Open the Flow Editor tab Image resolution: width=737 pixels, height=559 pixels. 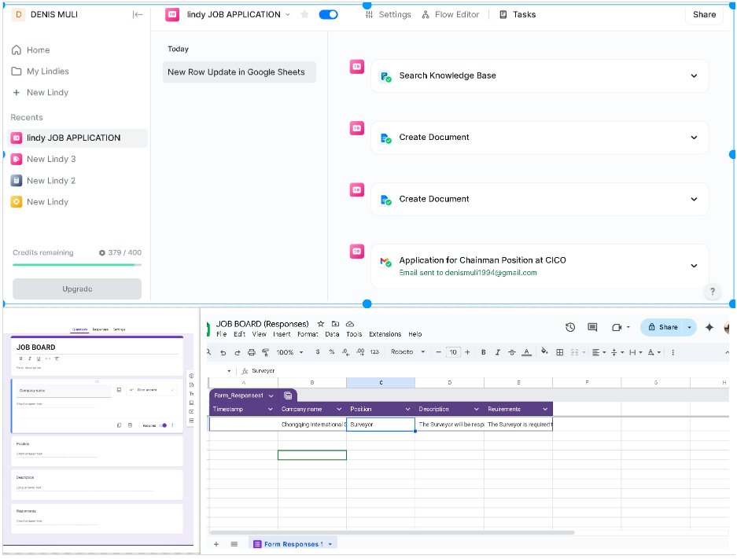(x=450, y=15)
